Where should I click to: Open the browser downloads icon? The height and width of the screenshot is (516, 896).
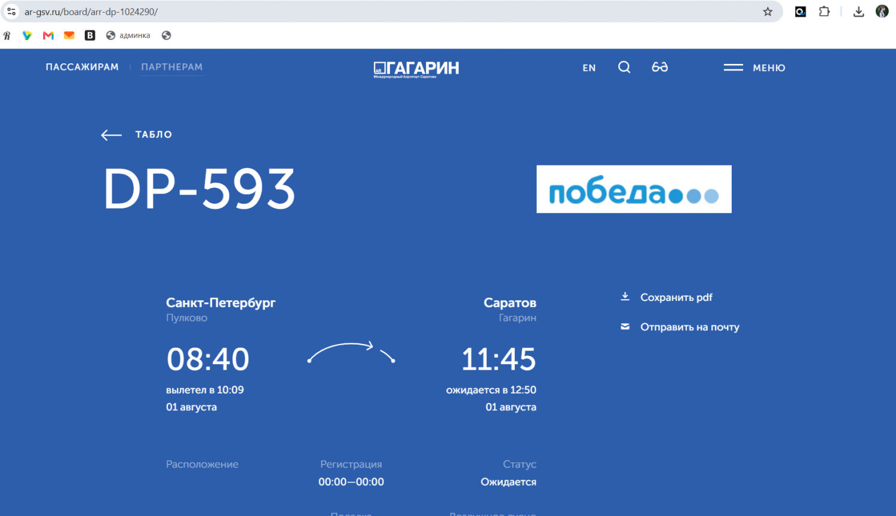coord(858,11)
